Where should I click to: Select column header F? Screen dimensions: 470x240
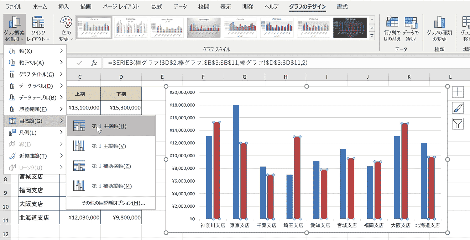pyautogui.click(x=203, y=77)
